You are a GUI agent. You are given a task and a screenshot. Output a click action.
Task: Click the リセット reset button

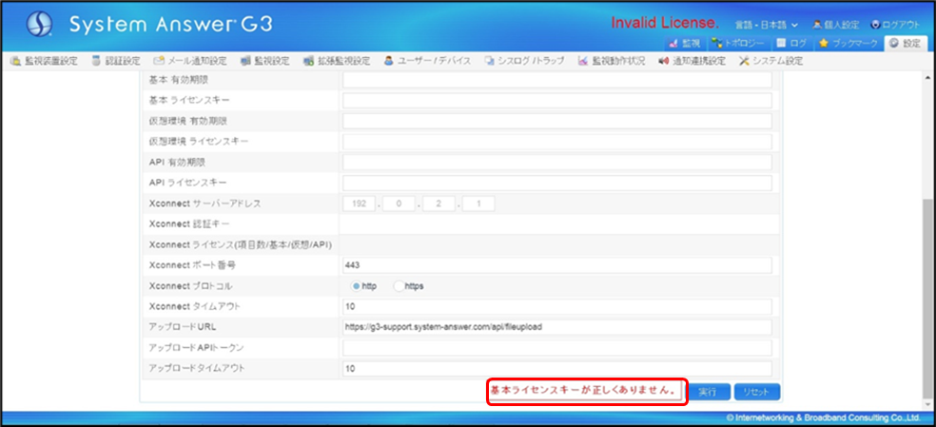(757, 391)
